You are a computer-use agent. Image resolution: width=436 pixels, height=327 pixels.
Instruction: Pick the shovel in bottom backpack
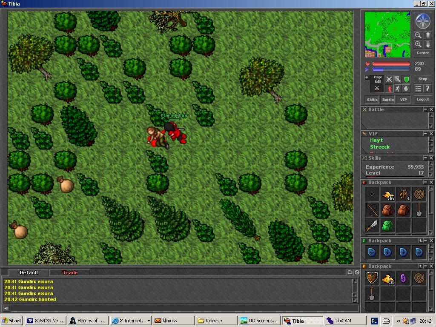click(372, 294)
